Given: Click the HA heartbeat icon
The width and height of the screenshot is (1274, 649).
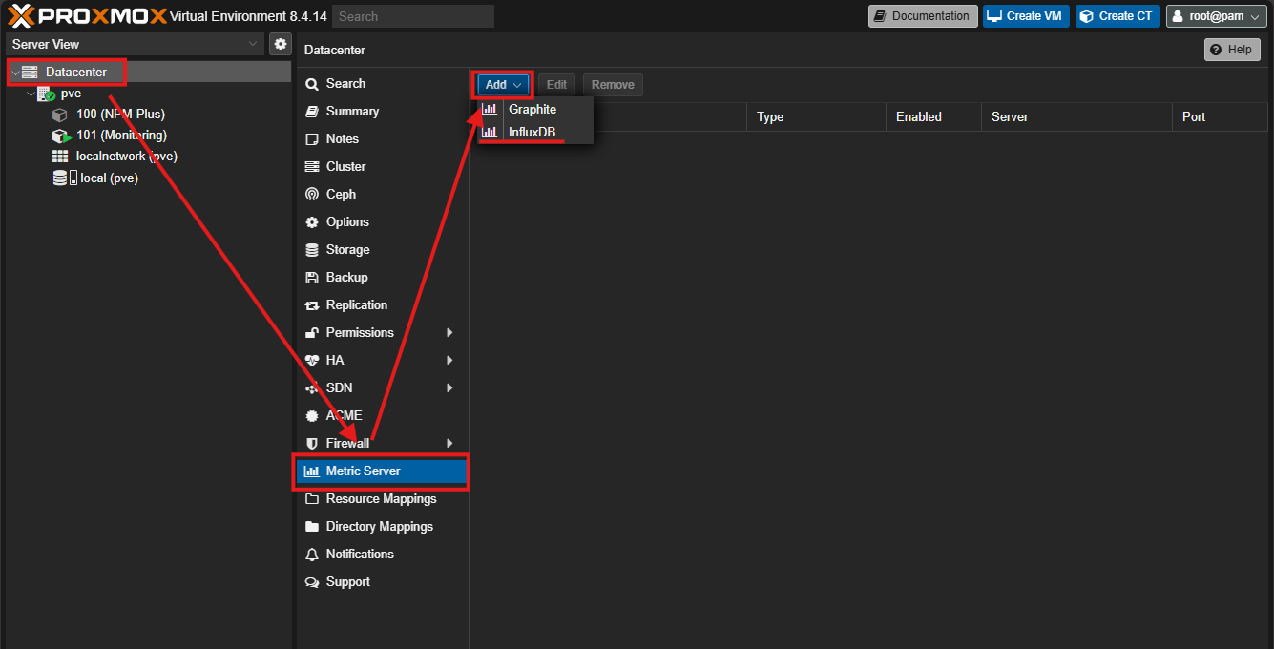Looking at the screenshot, I should tap(311, 361).
